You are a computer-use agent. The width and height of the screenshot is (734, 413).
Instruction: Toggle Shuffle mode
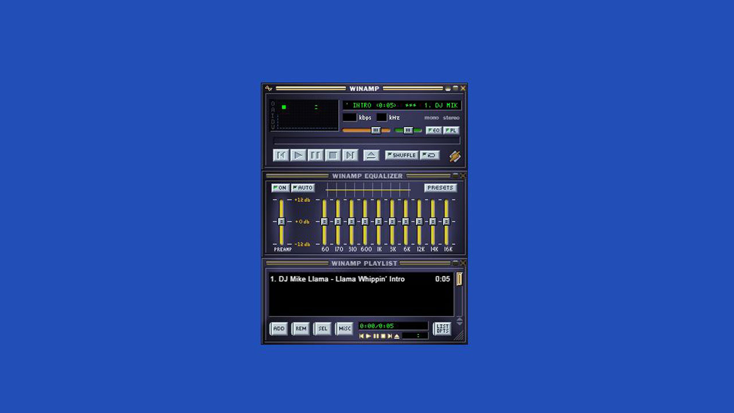click(x=403, y=155)
